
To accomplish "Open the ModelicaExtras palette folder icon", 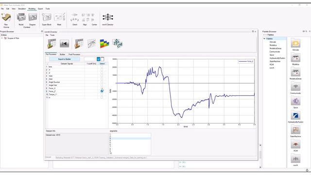I will 295,72.
